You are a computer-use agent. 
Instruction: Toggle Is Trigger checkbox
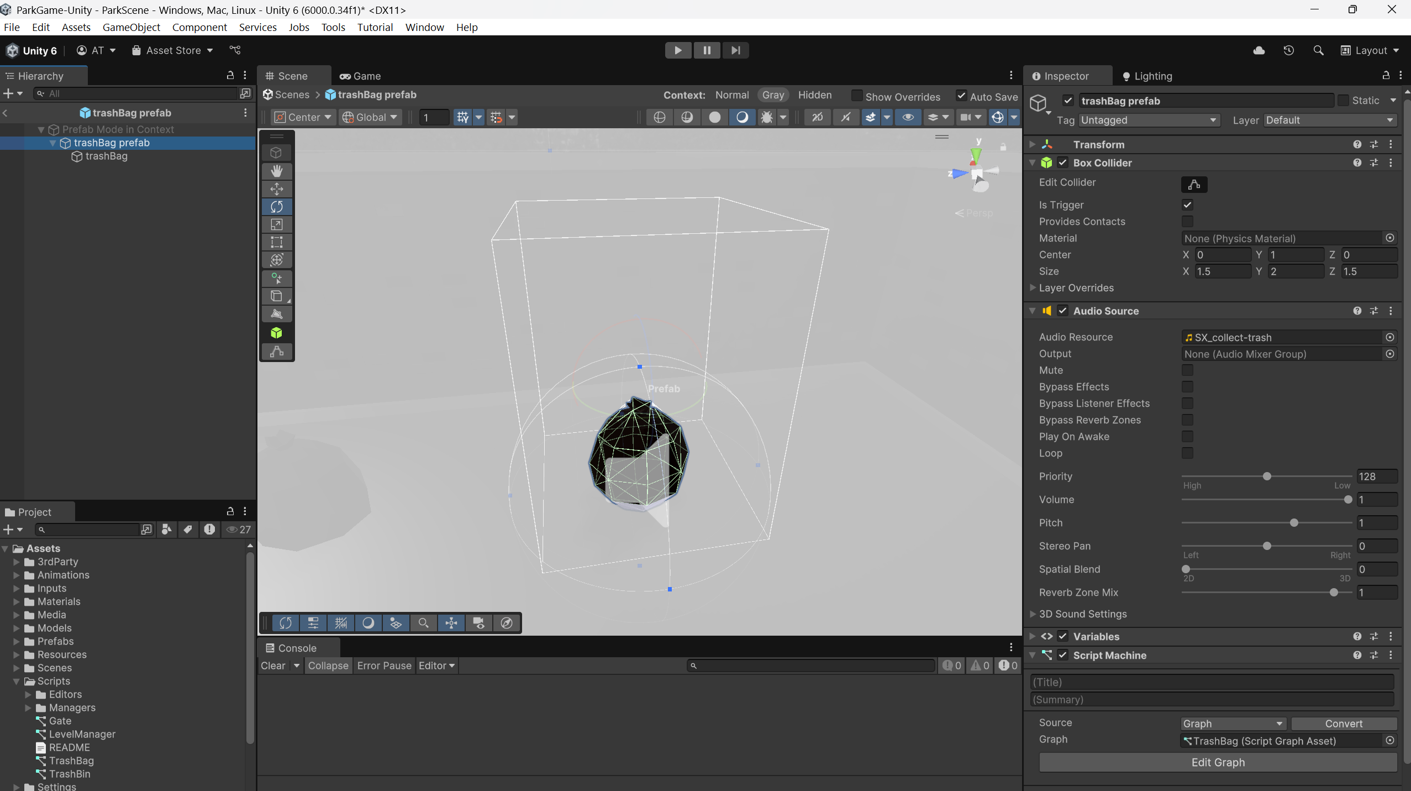pyautogui.click(x=1187, y=205)
